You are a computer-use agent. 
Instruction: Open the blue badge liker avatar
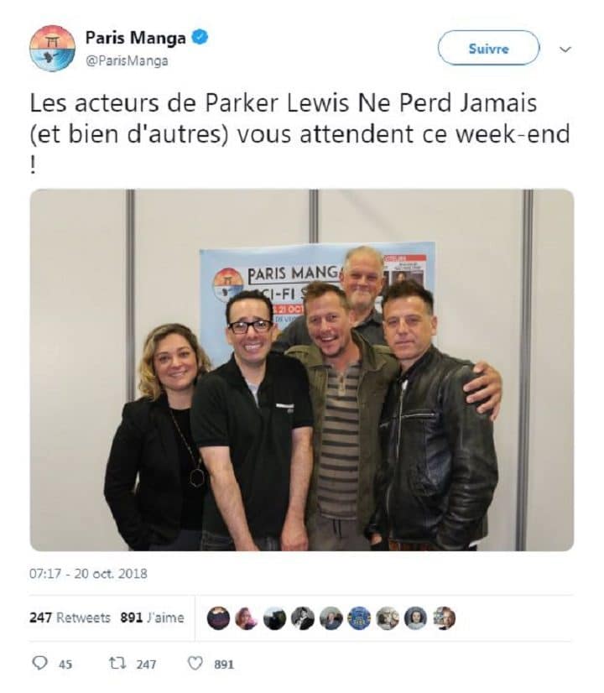tap(359, 617)
